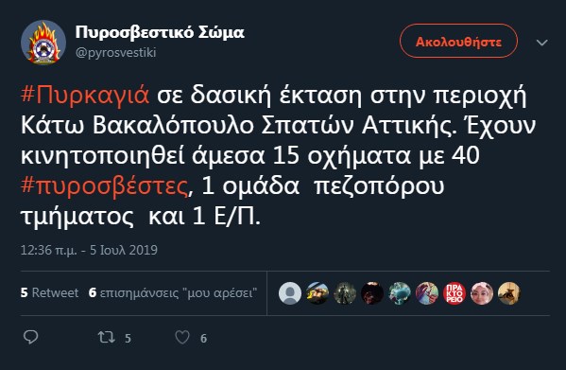Screen dimensions: 566x370
Task: Open the pink-haired avatar profile
Action: [x=482, y=293]
